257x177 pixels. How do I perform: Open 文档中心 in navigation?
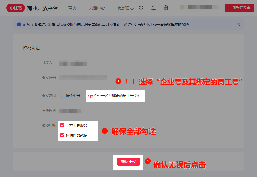[x=97, y=8]
